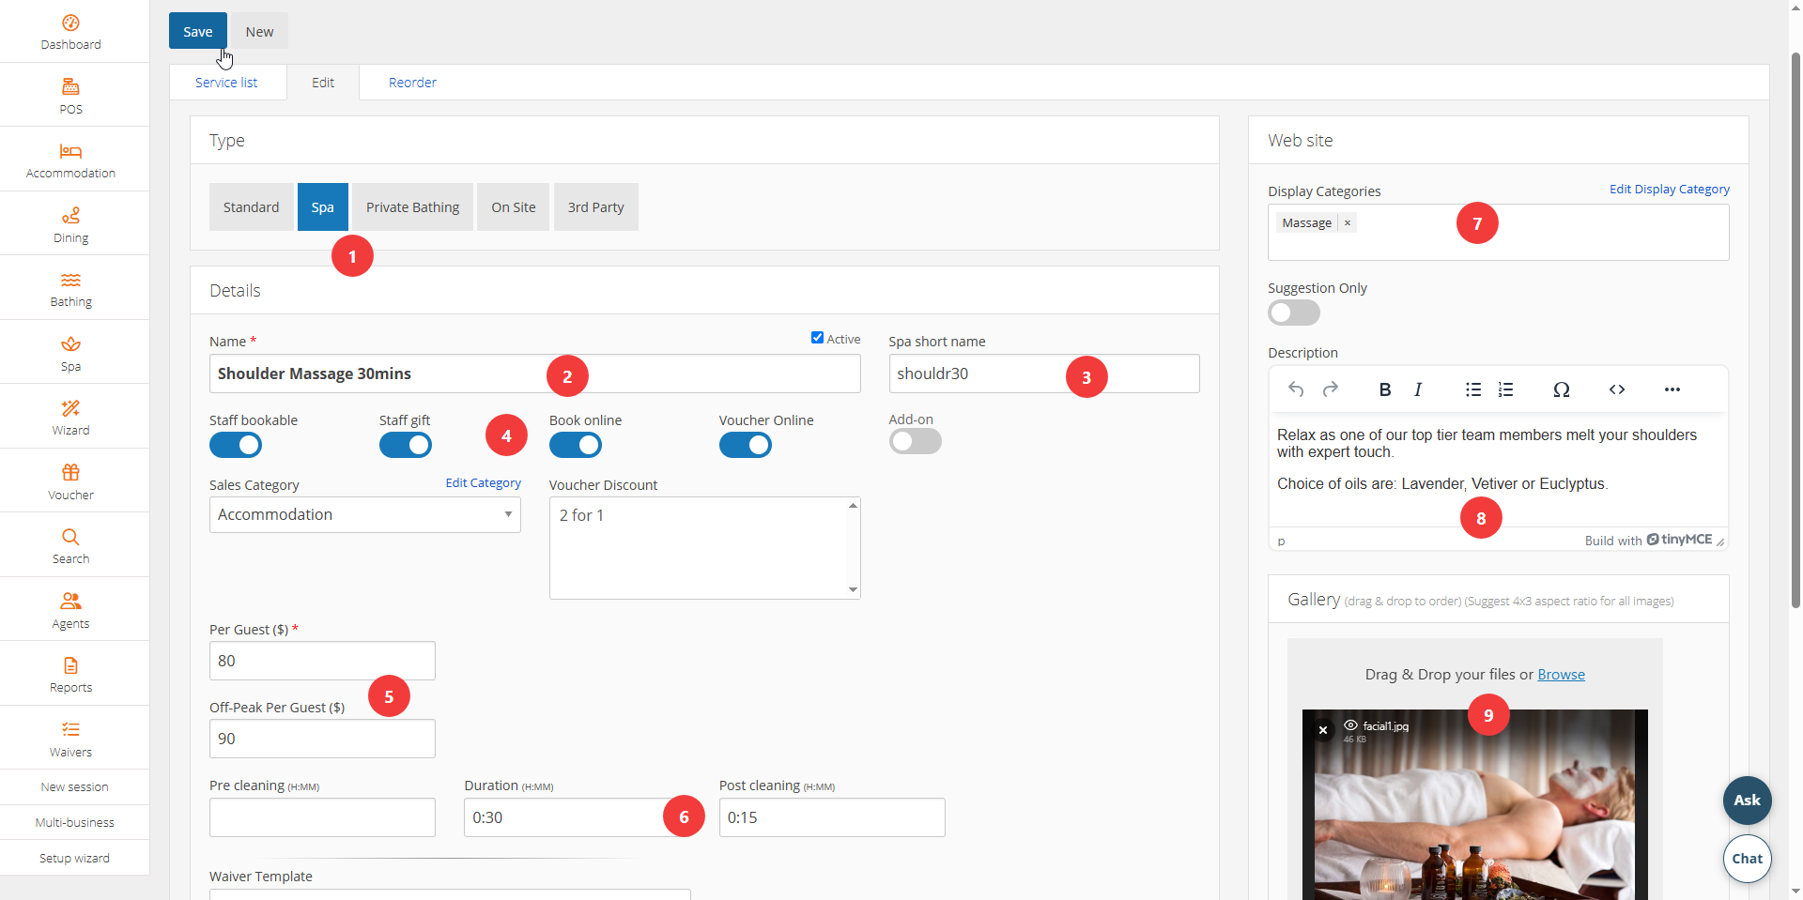
Task: Launch the Wizard wand icon
Action: 70,408
